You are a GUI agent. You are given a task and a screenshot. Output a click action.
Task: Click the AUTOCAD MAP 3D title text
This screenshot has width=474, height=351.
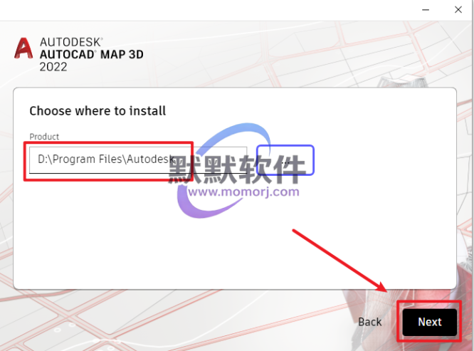(92, 55)
